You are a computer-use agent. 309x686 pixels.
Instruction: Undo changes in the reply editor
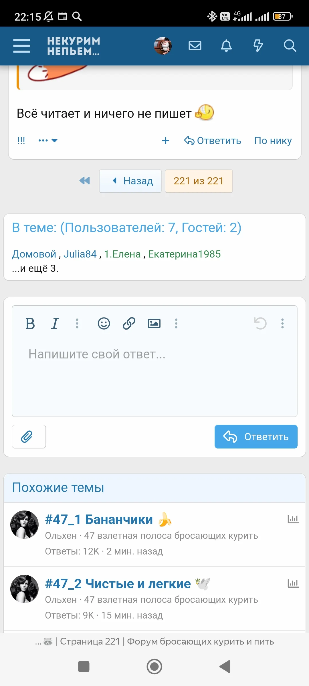[x=261, y=323]
